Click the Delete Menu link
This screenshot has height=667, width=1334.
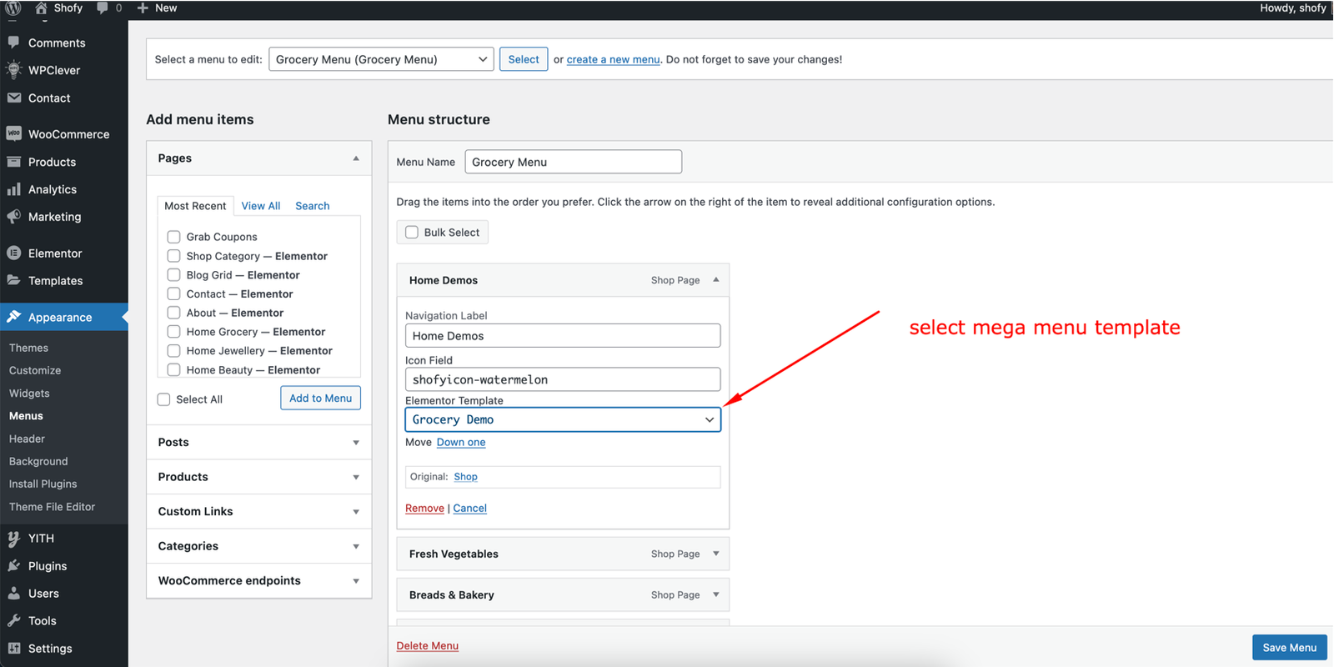427,645
